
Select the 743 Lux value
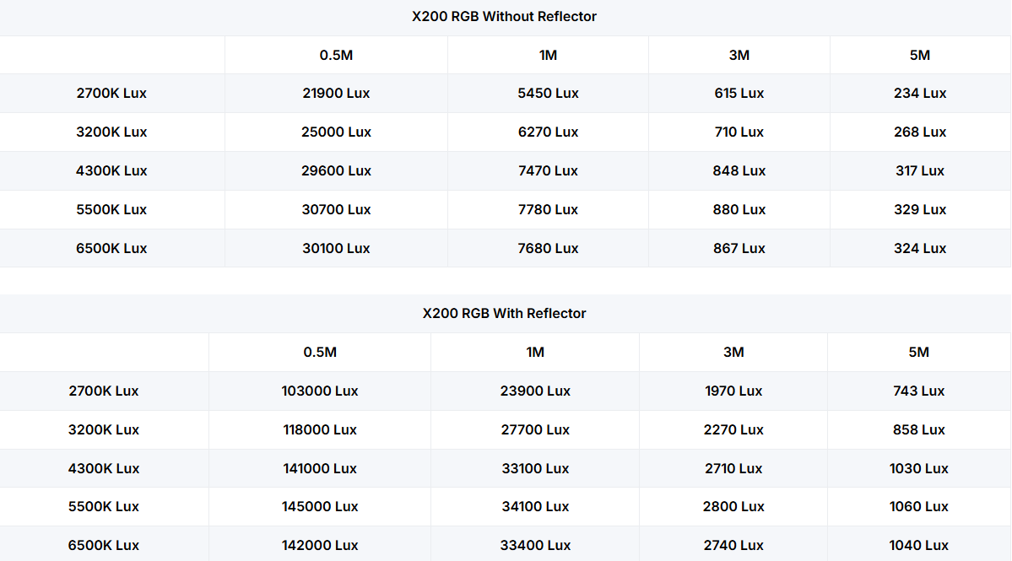(918, 391)
